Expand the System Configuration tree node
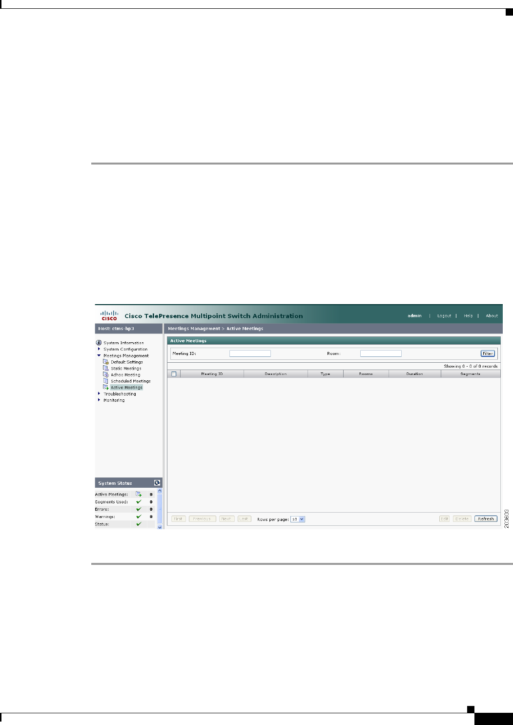 [99, 349]
